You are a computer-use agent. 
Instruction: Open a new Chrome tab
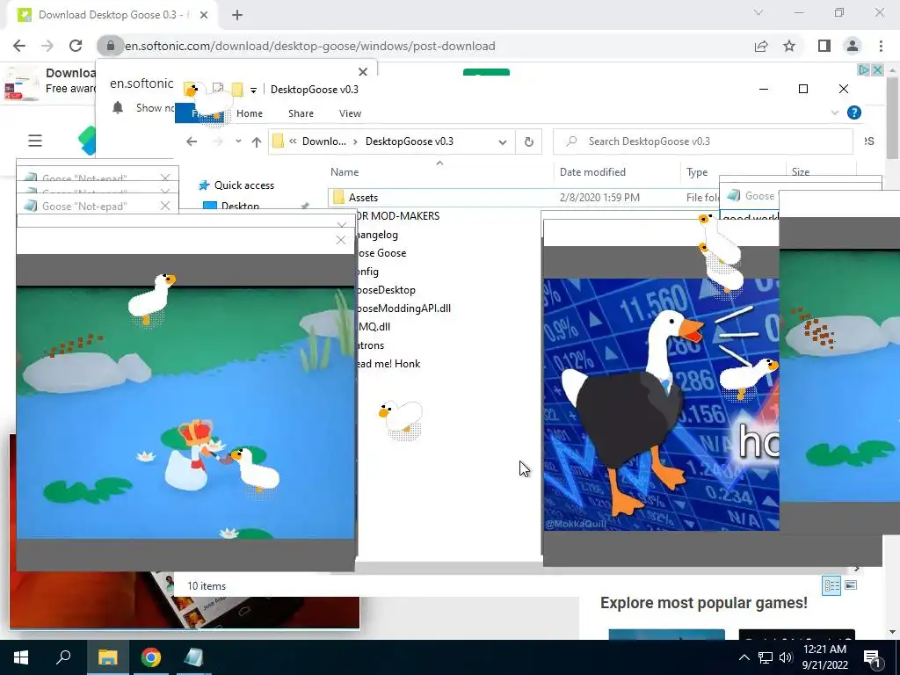(x=237, y=15)
